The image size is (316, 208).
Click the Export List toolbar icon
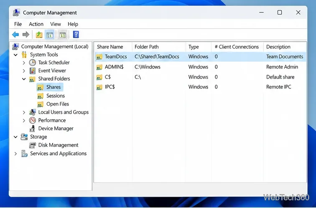click(x=63, y=35)
